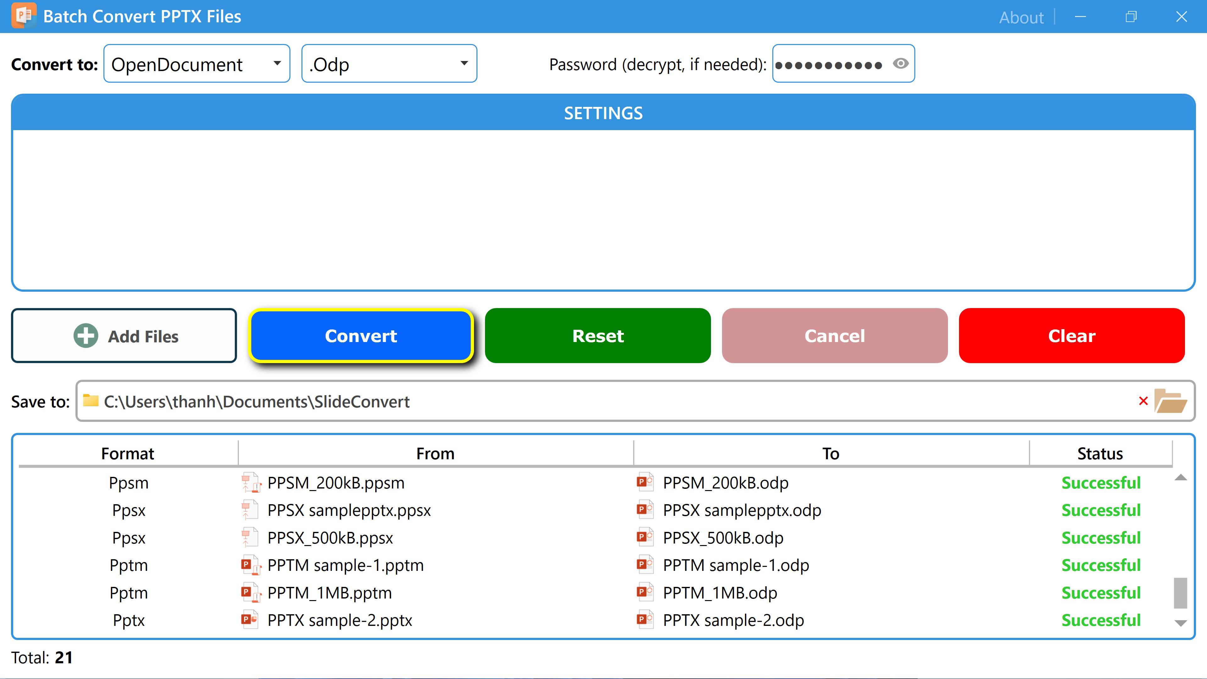Clear the save path with the red X

pos(1143,401)
